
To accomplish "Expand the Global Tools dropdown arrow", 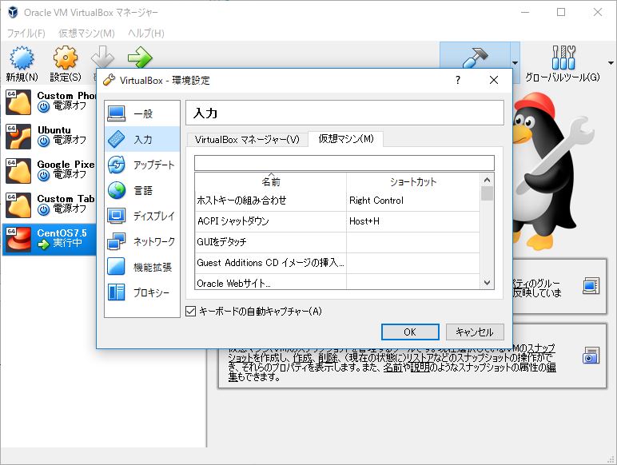I will [x=611, y=63].
